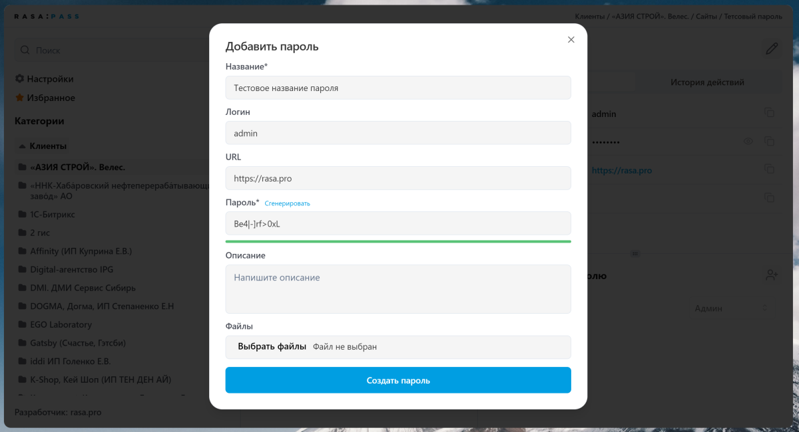Copy the hidden password value
Viewport: 799px width, 432px height.
(769, 142)
